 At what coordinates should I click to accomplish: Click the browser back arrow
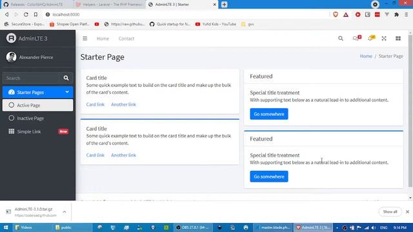(7, 14)
